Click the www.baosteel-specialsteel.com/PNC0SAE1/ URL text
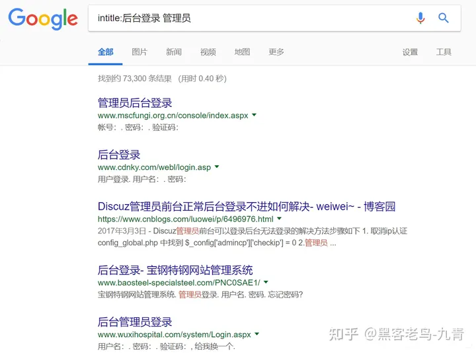476x353 pixels. coord(178,282)
